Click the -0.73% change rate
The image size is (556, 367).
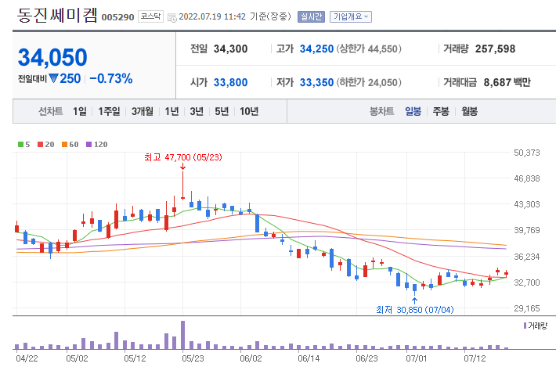tap(111, 78)
